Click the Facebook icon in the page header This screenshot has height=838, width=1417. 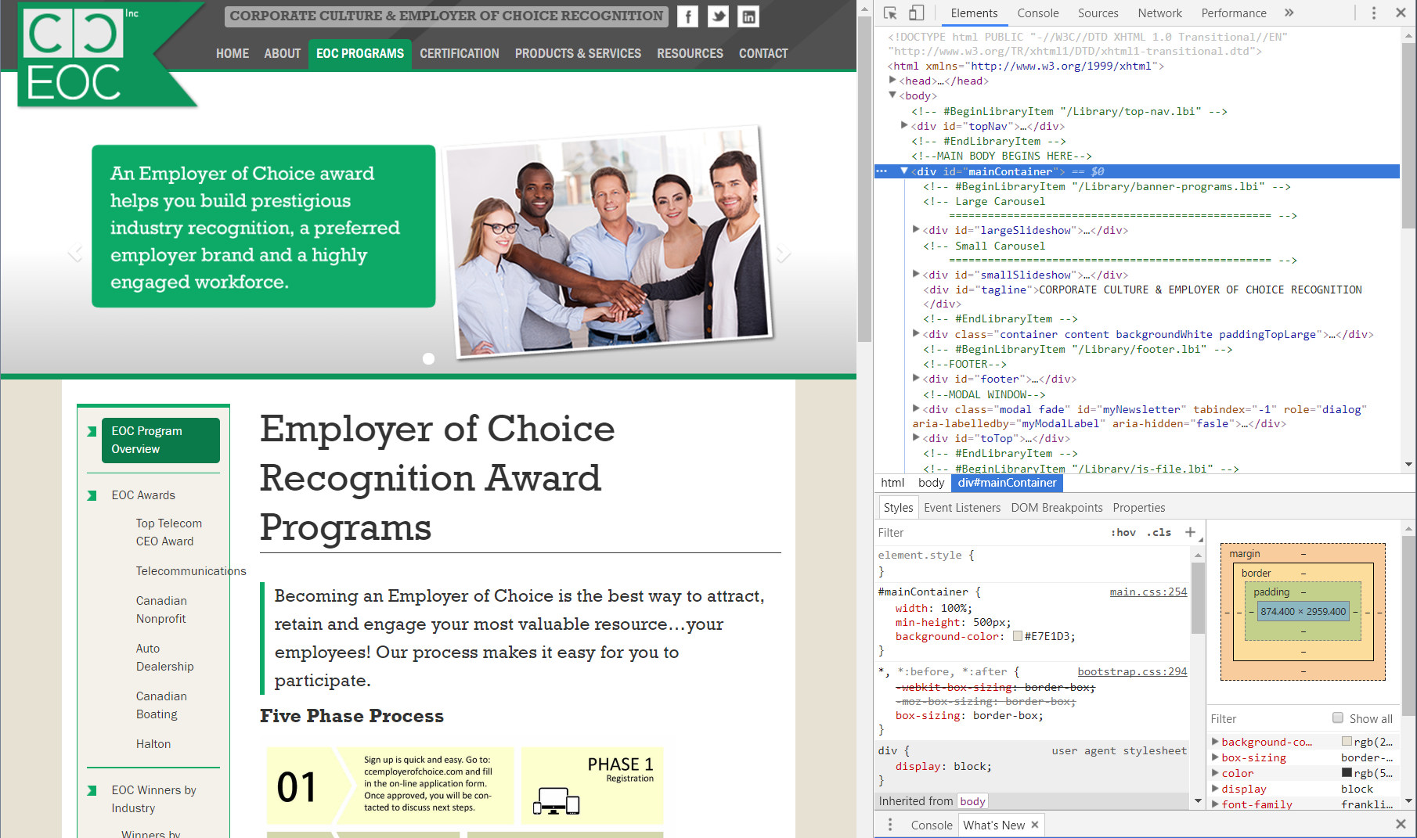coord(687,16)
